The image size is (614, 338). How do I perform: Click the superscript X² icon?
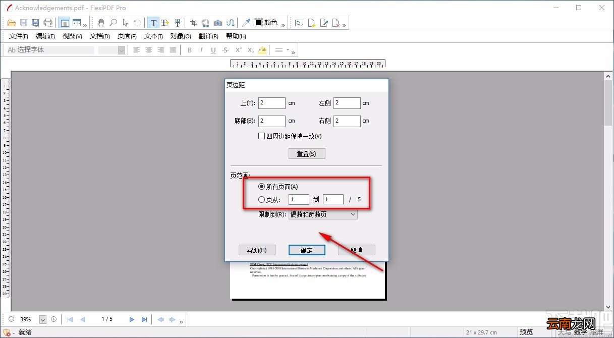pos(238,50)
